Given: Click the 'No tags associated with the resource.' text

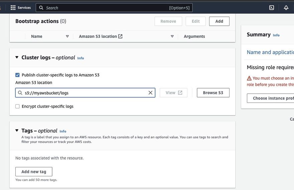Looking at the screenshot, I should pyautogui.click(x=49, y=158).
